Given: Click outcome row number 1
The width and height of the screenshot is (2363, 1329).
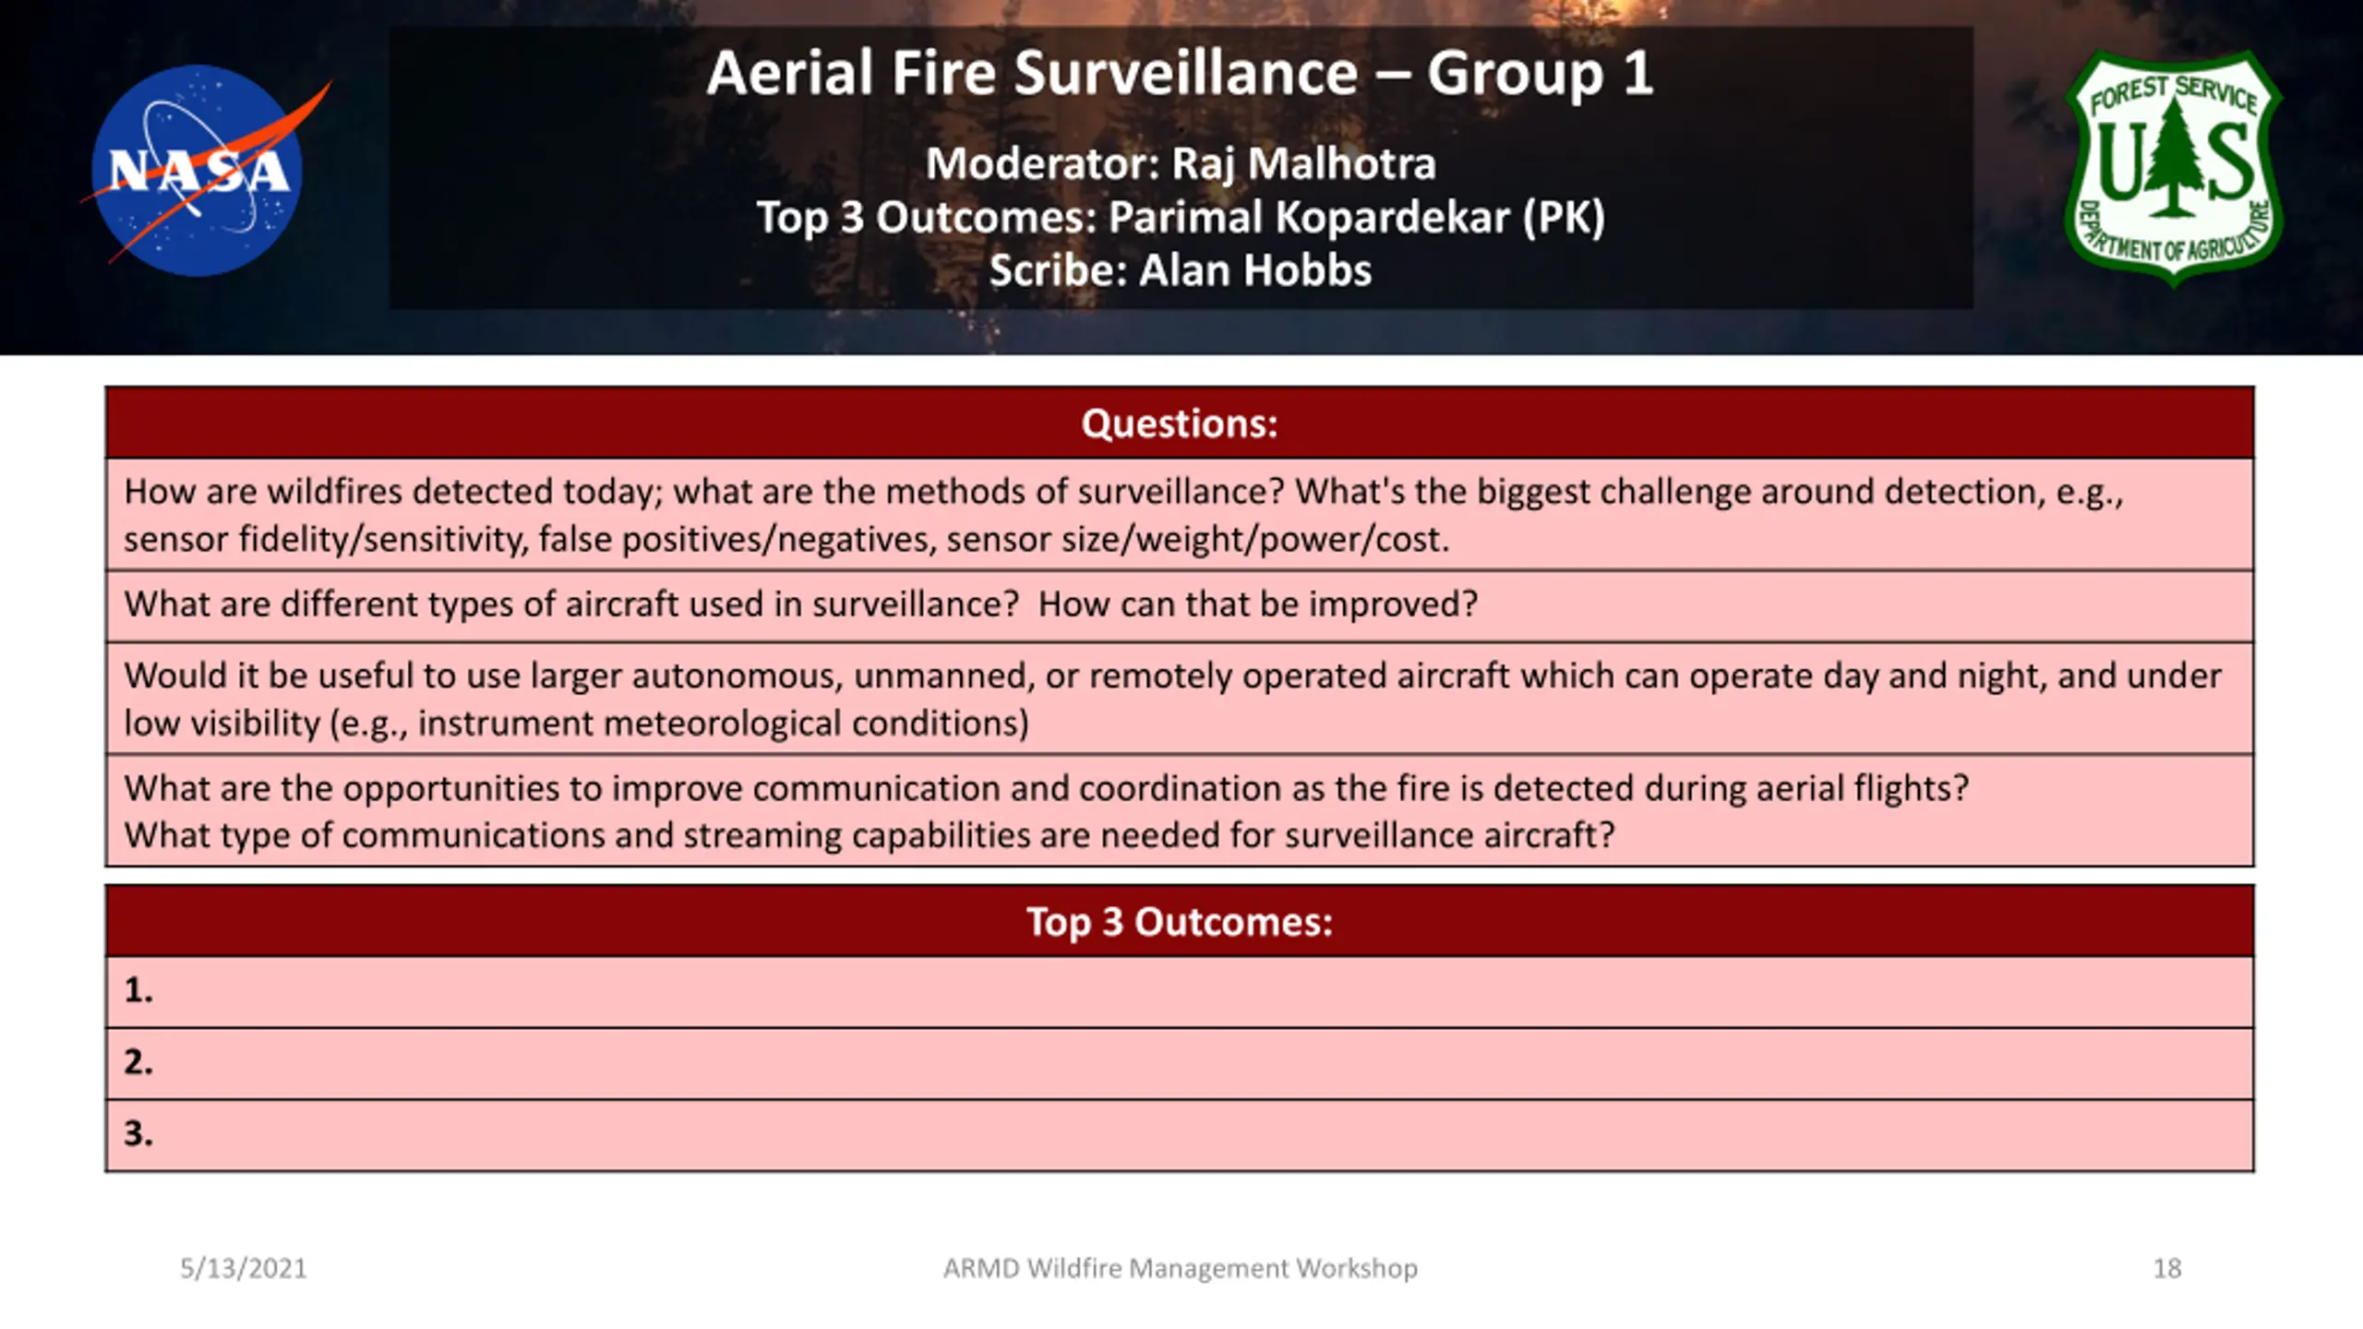Looking at the screenshot, I should 1180,992.
